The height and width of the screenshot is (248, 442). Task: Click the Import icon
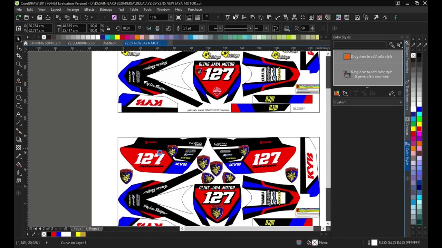coord(125,17)
